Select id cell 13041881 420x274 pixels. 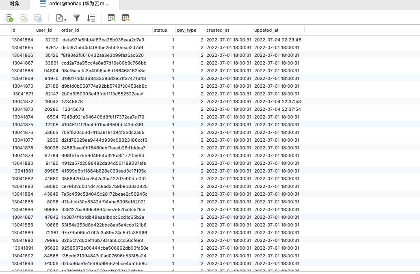pyautogui.click(x=22, y=171)
